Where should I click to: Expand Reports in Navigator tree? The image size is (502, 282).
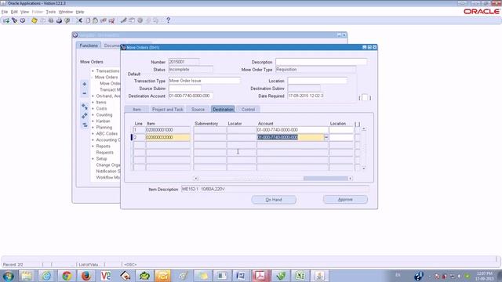point(93,146)
